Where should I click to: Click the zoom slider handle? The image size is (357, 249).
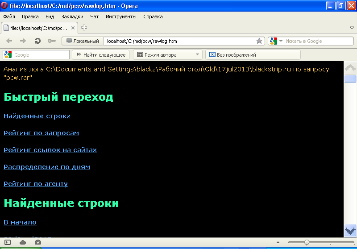tap(307, 242)
